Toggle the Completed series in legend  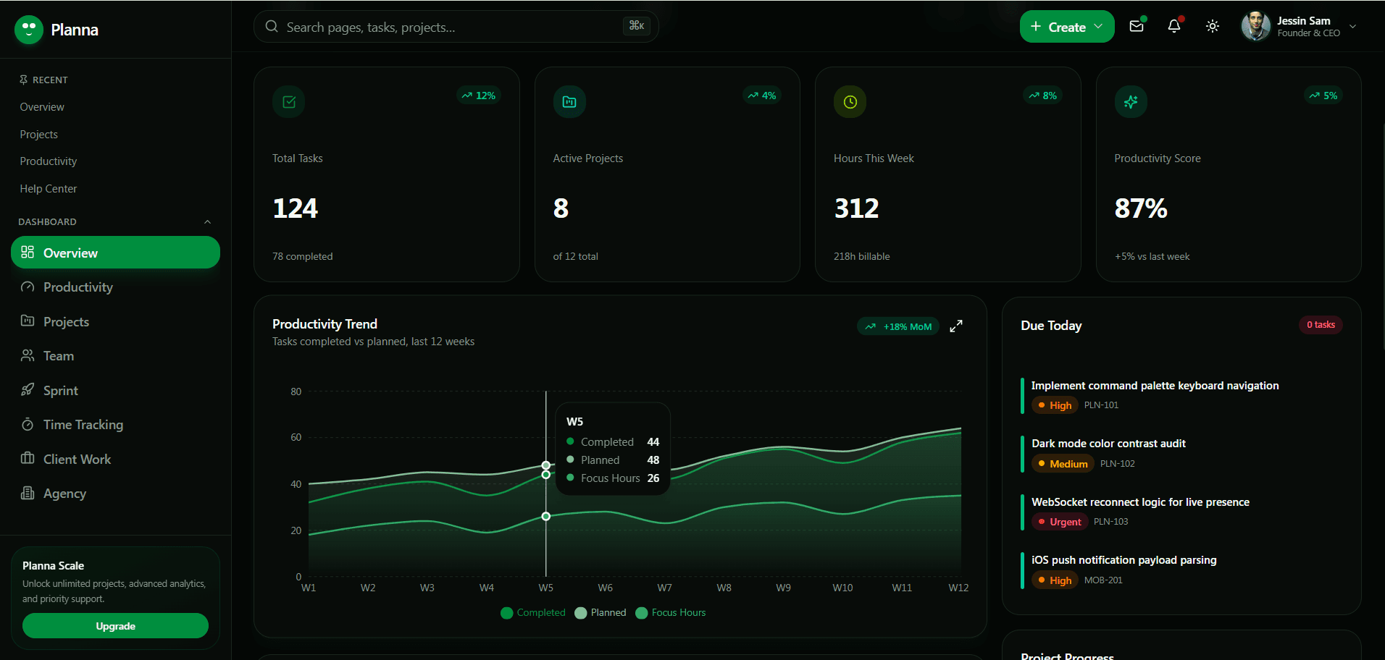tap(533, 613)
